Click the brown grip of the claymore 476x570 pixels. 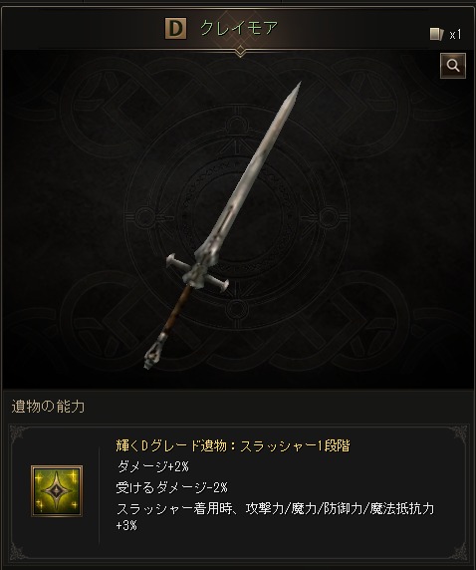pyautogui.click(x=175, y=310)
